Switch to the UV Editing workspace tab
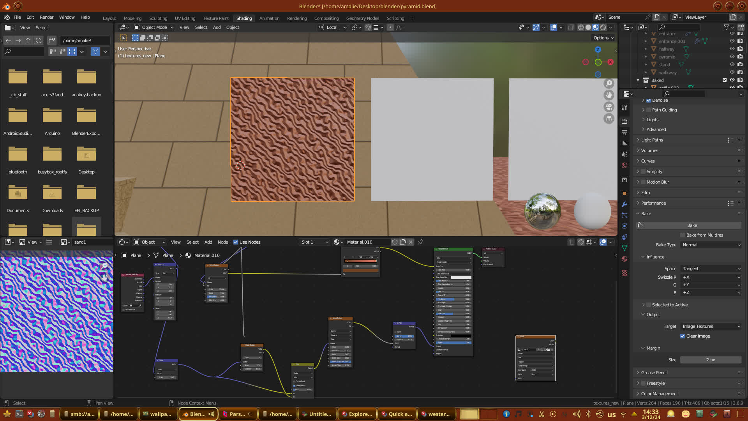748x421 pixels. 185,18
